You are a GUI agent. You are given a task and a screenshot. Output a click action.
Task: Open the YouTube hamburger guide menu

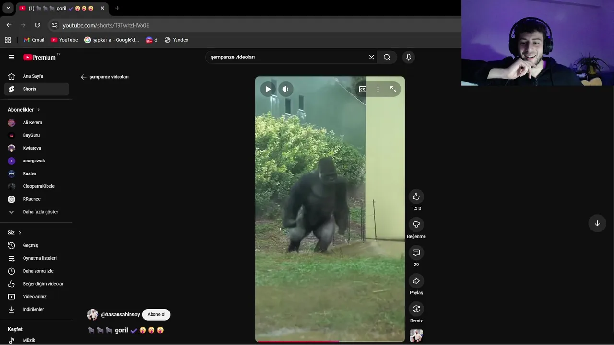coord(12,57)
